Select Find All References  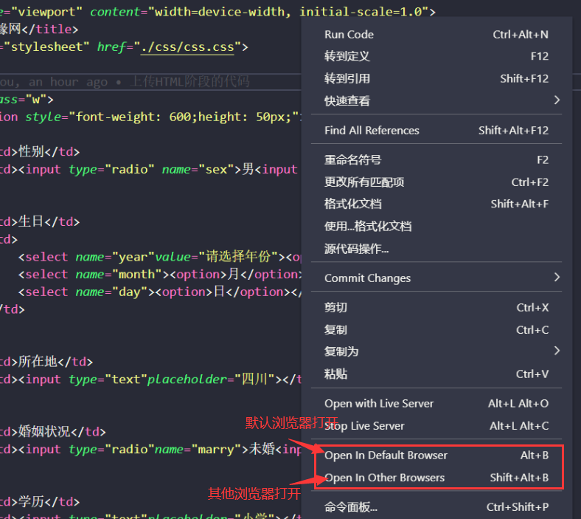[436, 130]
